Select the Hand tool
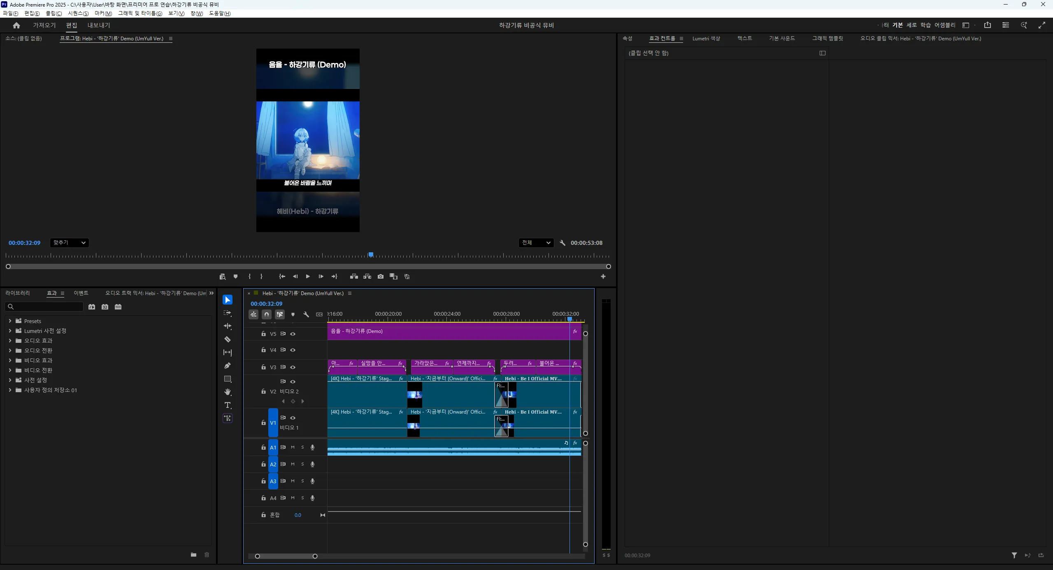1053x570 pixels. 227,392
